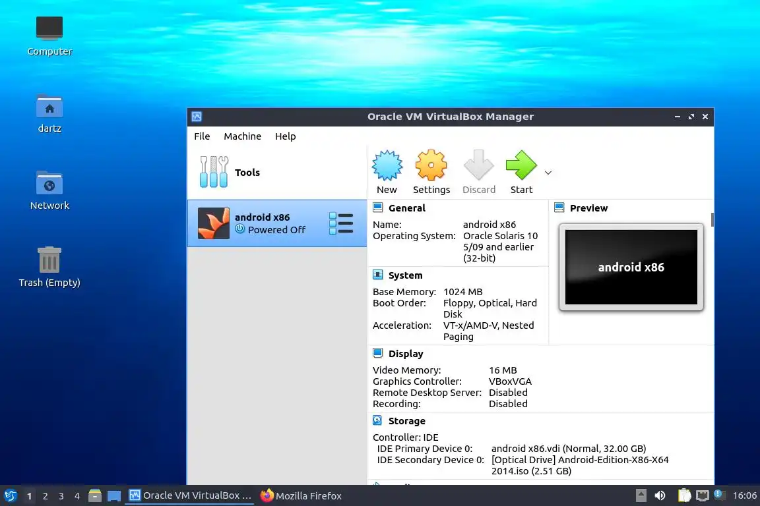The width and height of the screenshot is (760, 506).
Task: Open the Display section header link
Action: (406, 353)
